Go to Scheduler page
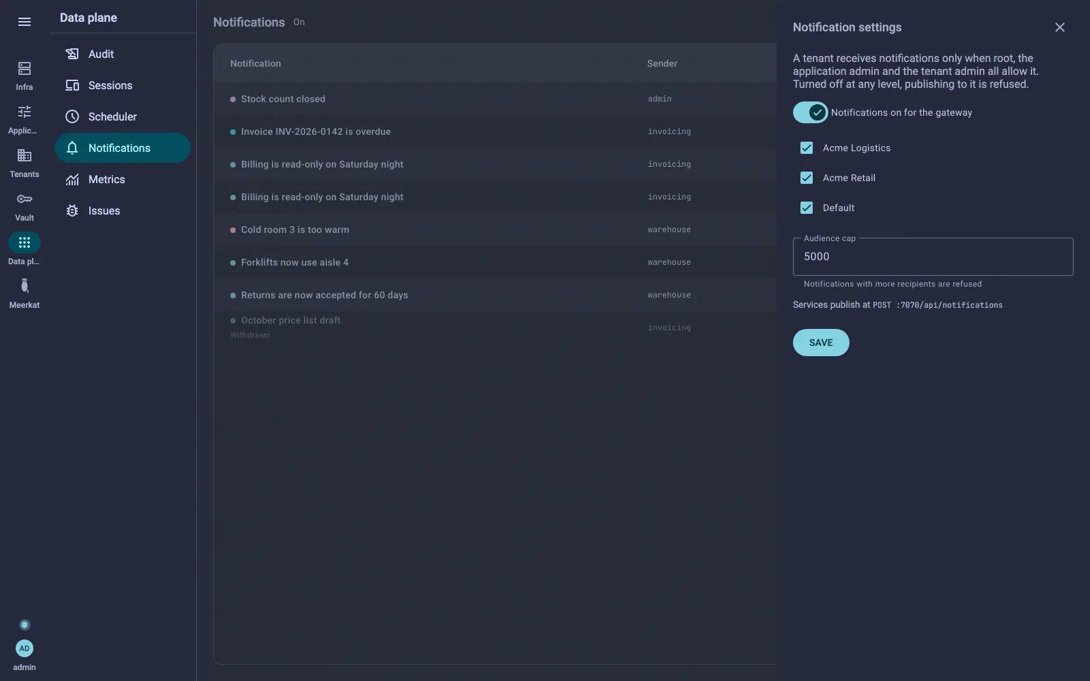 click(x=123, y=116)
